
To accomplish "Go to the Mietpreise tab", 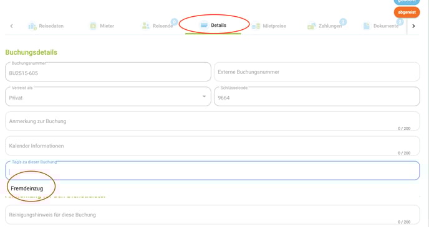I will point(269,26).
